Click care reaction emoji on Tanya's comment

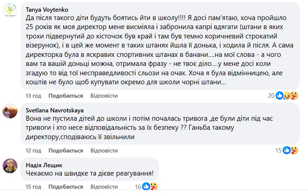(x=294, y=96)
